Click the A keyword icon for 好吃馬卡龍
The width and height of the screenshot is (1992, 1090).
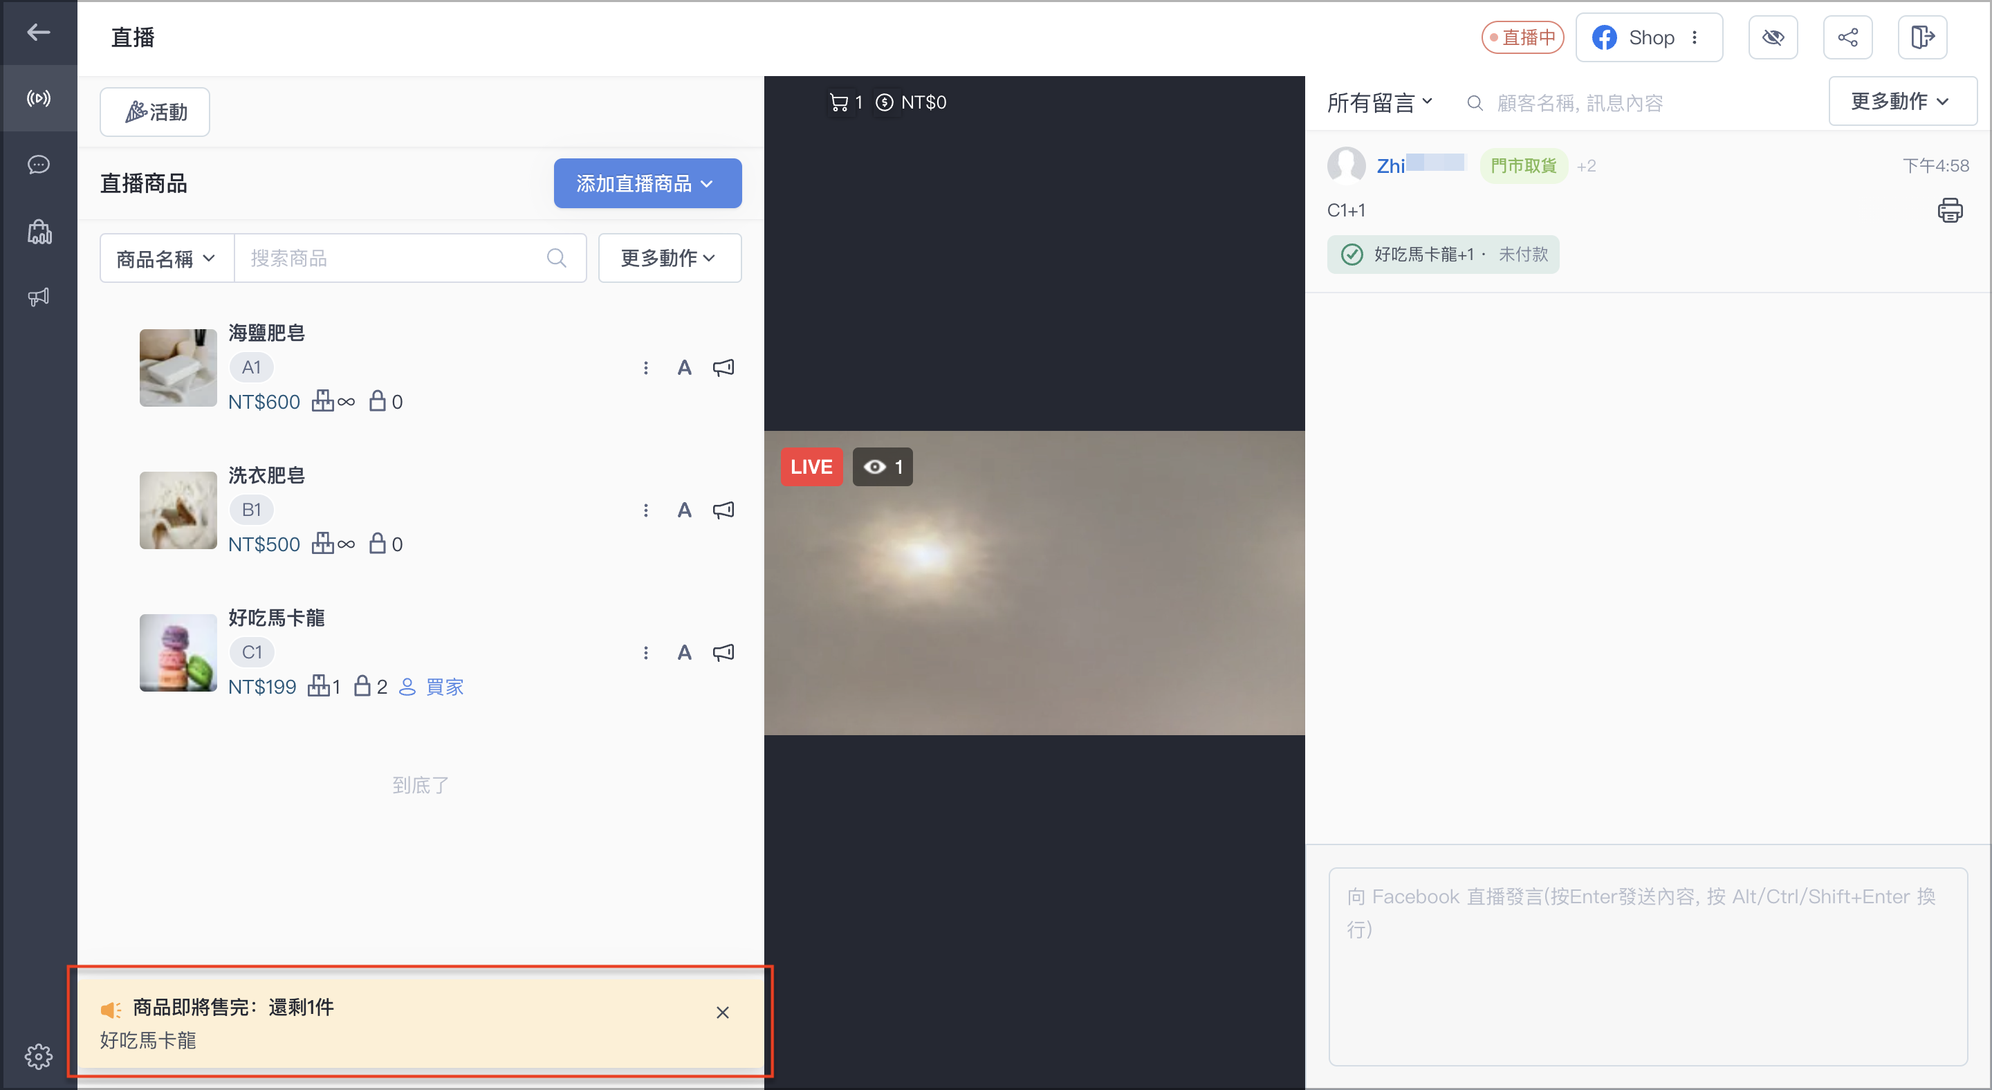(684, 652)
